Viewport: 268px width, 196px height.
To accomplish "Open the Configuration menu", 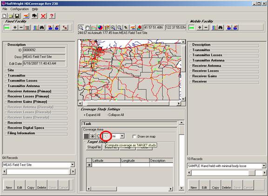I will [x=20, y=9].
